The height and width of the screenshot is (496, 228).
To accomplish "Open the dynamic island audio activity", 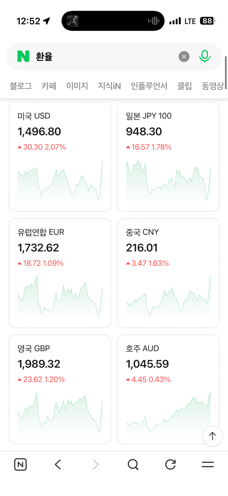I will 113,21.
